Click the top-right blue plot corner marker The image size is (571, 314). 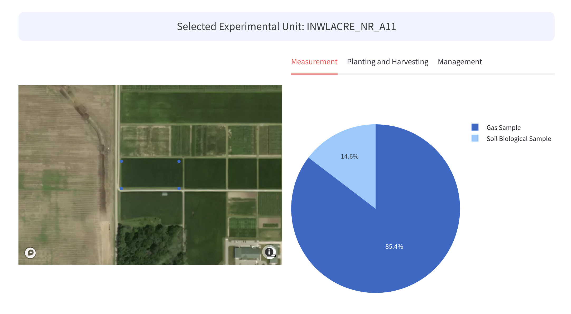click(179, 161)
